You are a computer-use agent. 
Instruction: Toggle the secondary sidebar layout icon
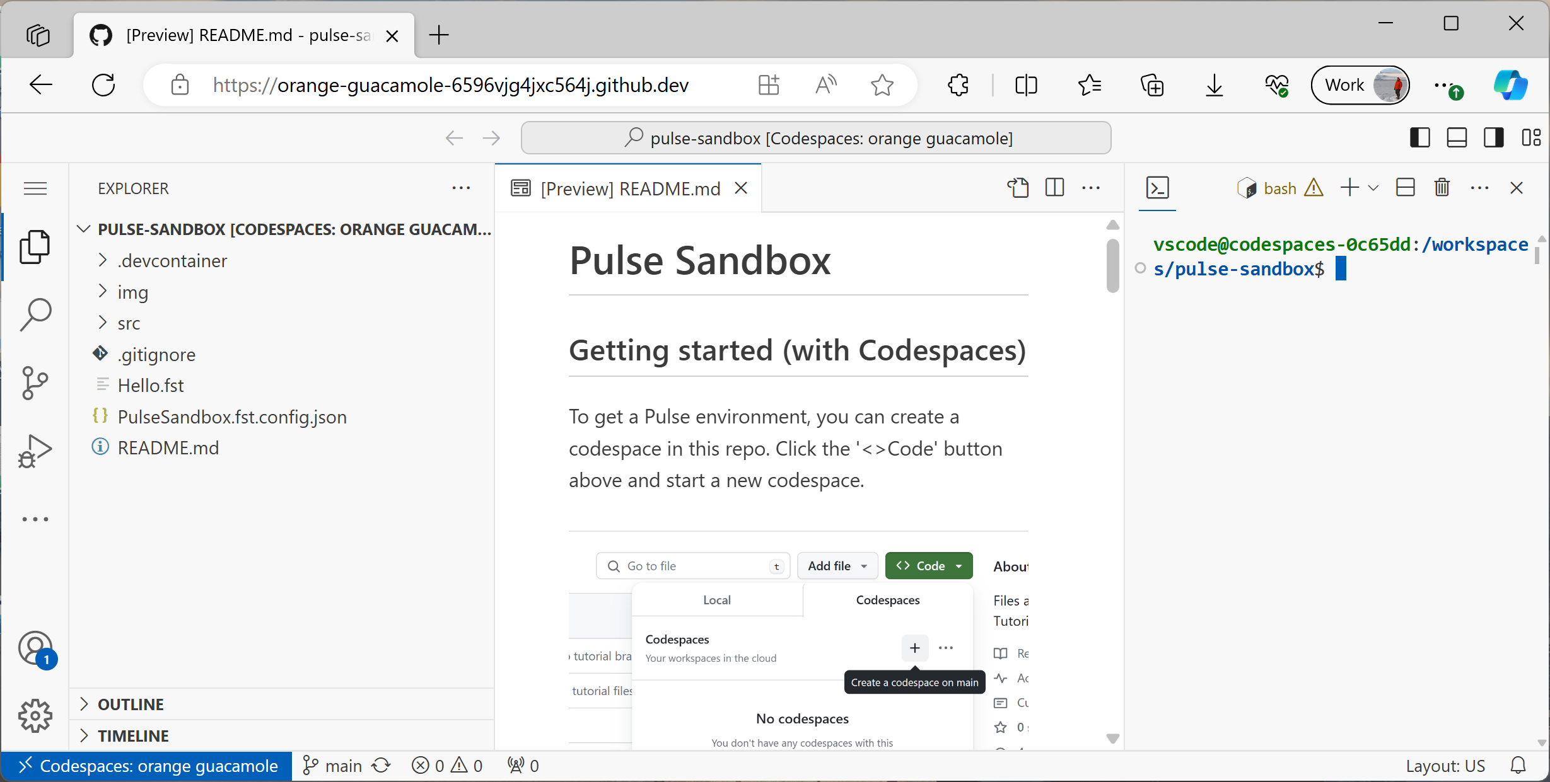click(x=1494, y=137)
